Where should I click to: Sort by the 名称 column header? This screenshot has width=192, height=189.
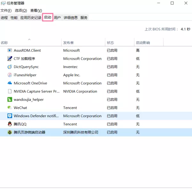[x=31, y=43]
